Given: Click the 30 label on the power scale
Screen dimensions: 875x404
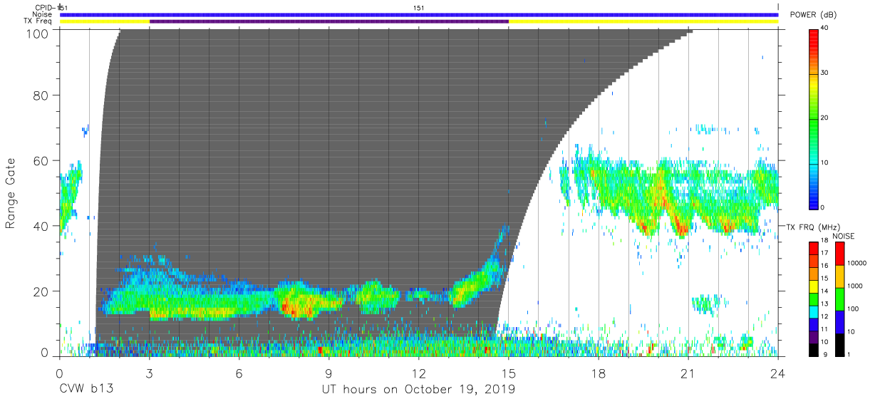Looking at the screenshot, I should click(x=826, y=73).
